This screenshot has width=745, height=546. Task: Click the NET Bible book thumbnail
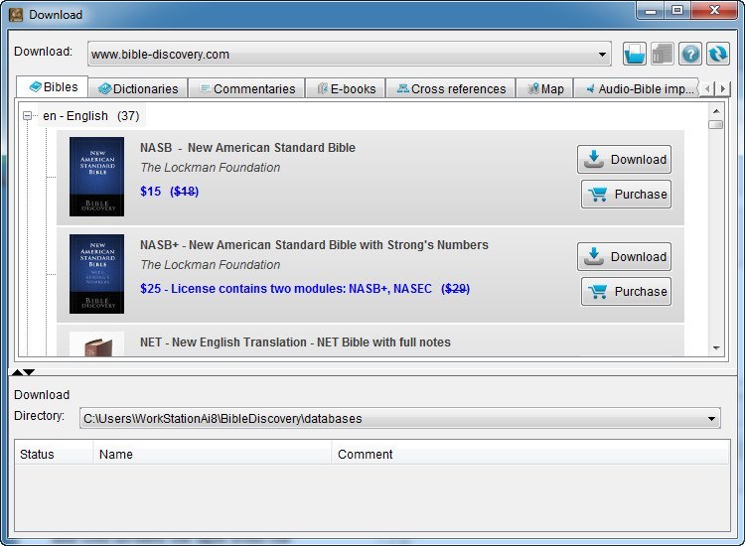(x=97, y=344)
